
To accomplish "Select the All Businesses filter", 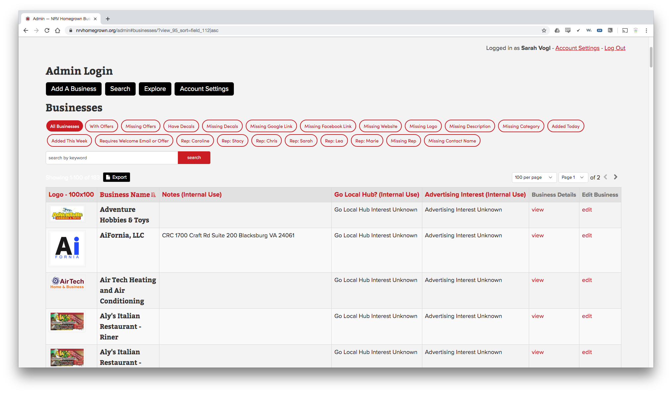I will pos(64,126).
